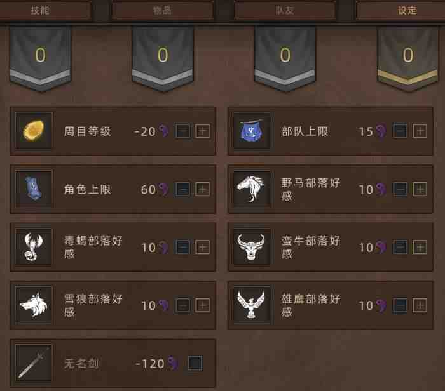Increase 角色上限 with the plus button

[202, 189]
